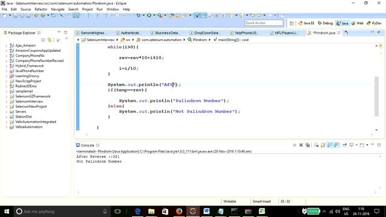The image size is (386, 217).
Task: Click main(String[]) in the breadcrumb
Action: coord(231,40)
